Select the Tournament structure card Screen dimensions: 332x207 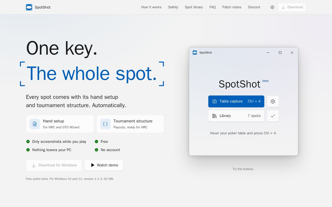130,124
